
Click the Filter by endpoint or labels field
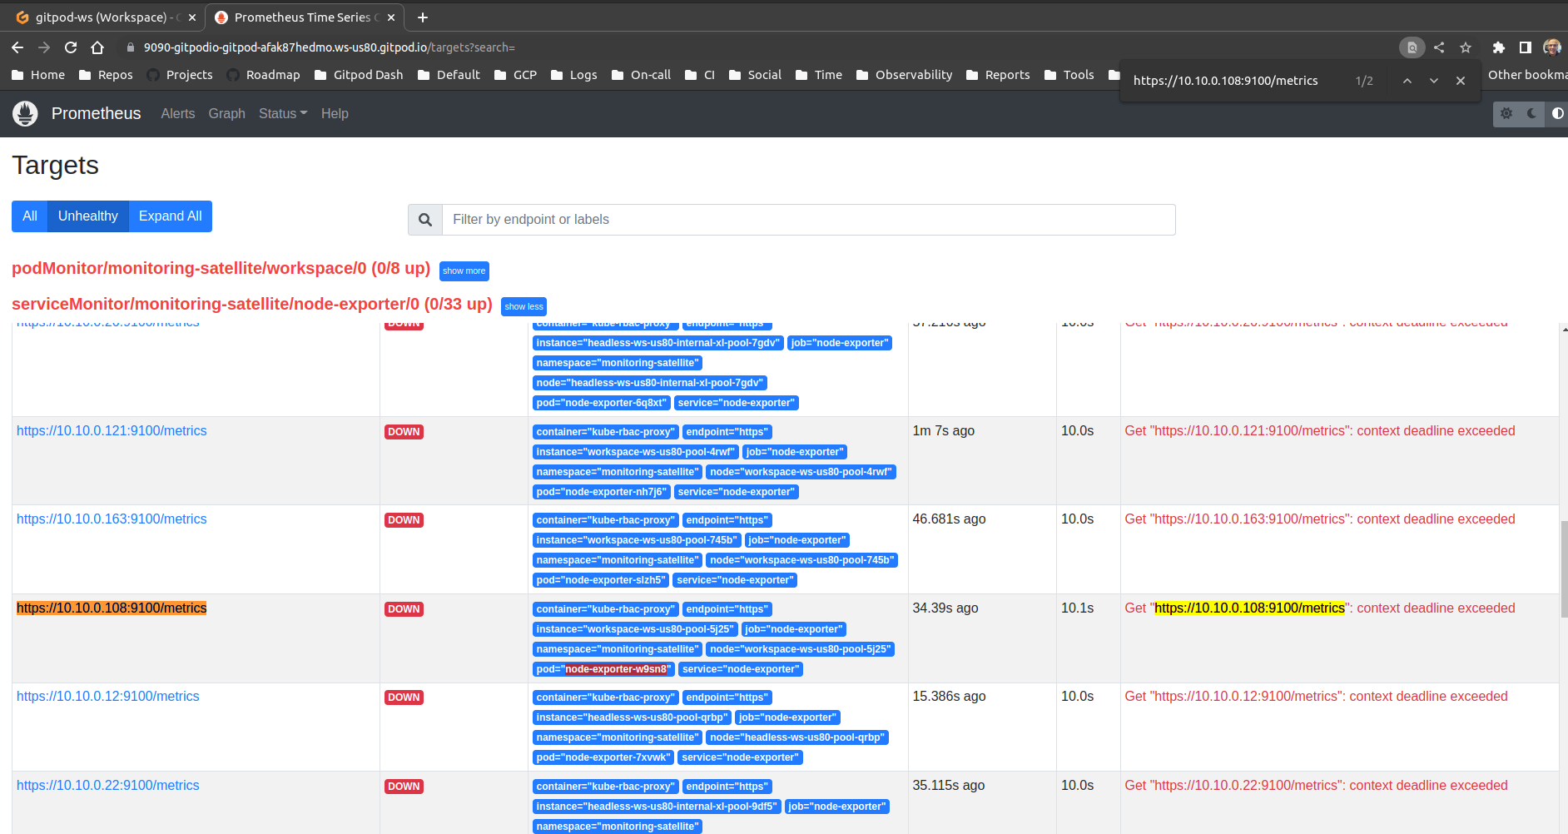(x=807, y=219)
